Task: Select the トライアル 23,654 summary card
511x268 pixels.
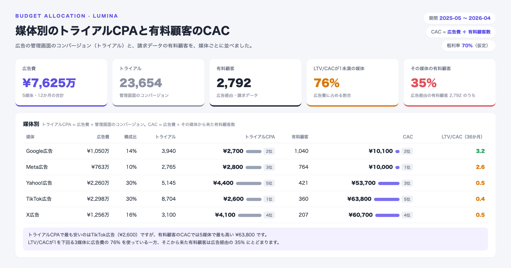Action: (x=158, y=83)
